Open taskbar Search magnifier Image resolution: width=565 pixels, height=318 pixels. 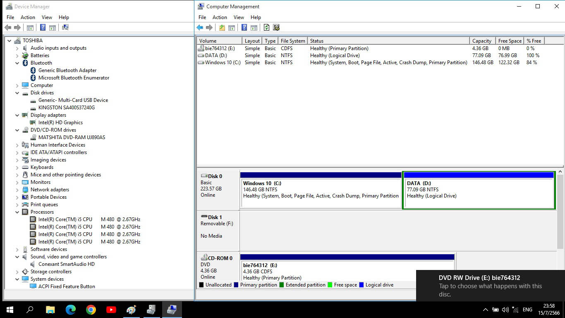(x=30, y=309)
